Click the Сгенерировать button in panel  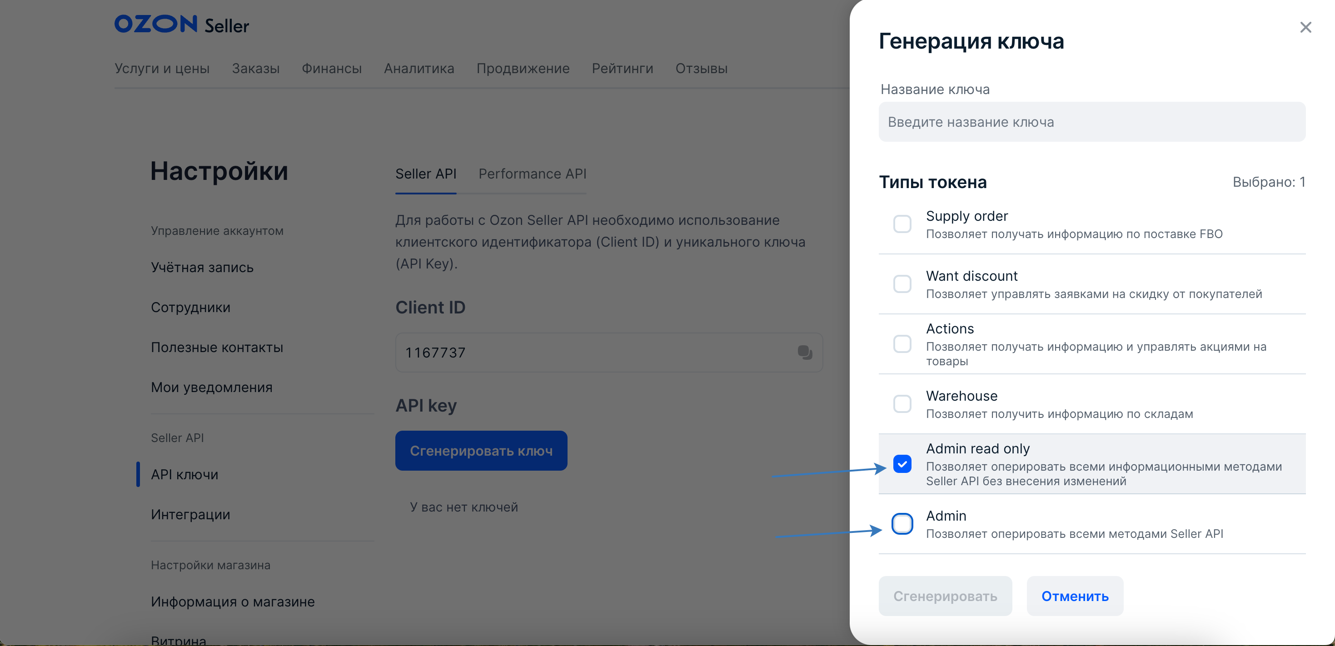click(x=945, y=596)
